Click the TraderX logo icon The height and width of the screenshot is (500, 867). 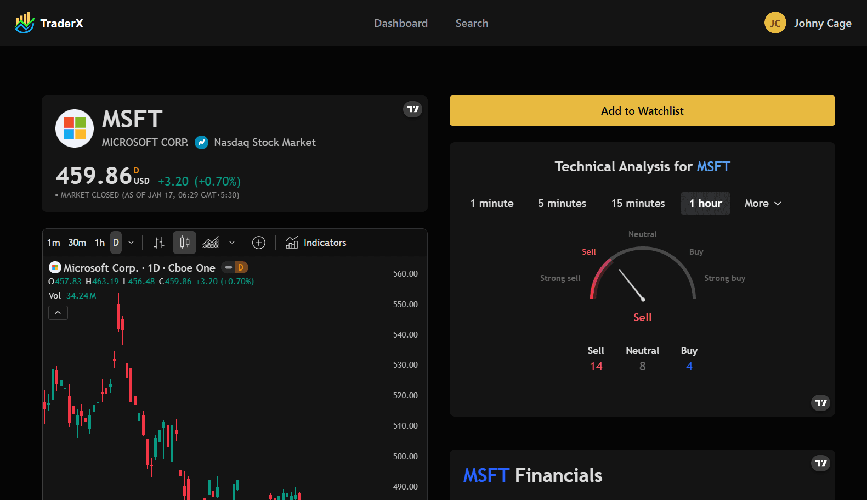coord(25,23)
